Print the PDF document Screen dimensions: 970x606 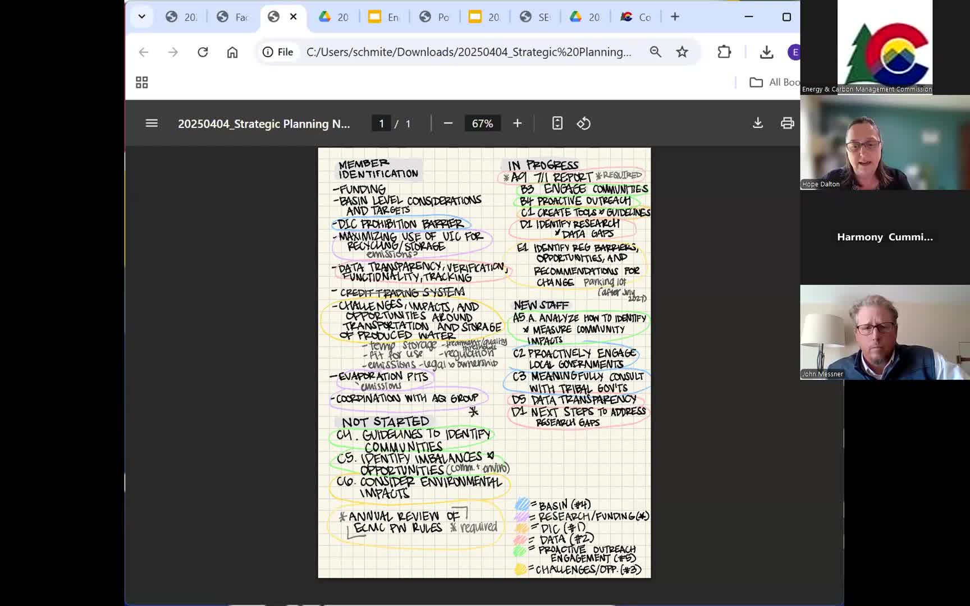pos(787,123)
